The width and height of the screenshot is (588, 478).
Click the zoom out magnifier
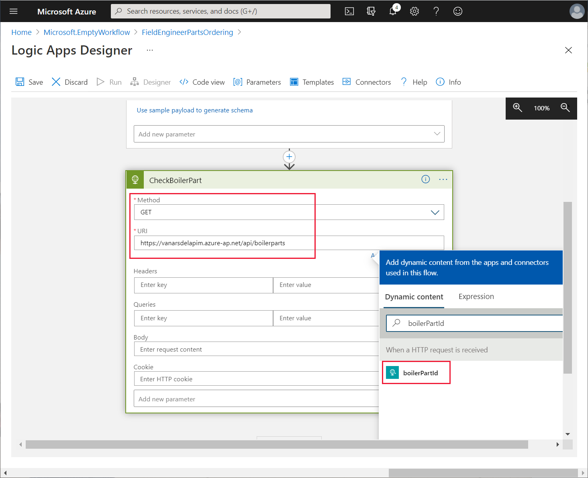(x=565, y=108)
